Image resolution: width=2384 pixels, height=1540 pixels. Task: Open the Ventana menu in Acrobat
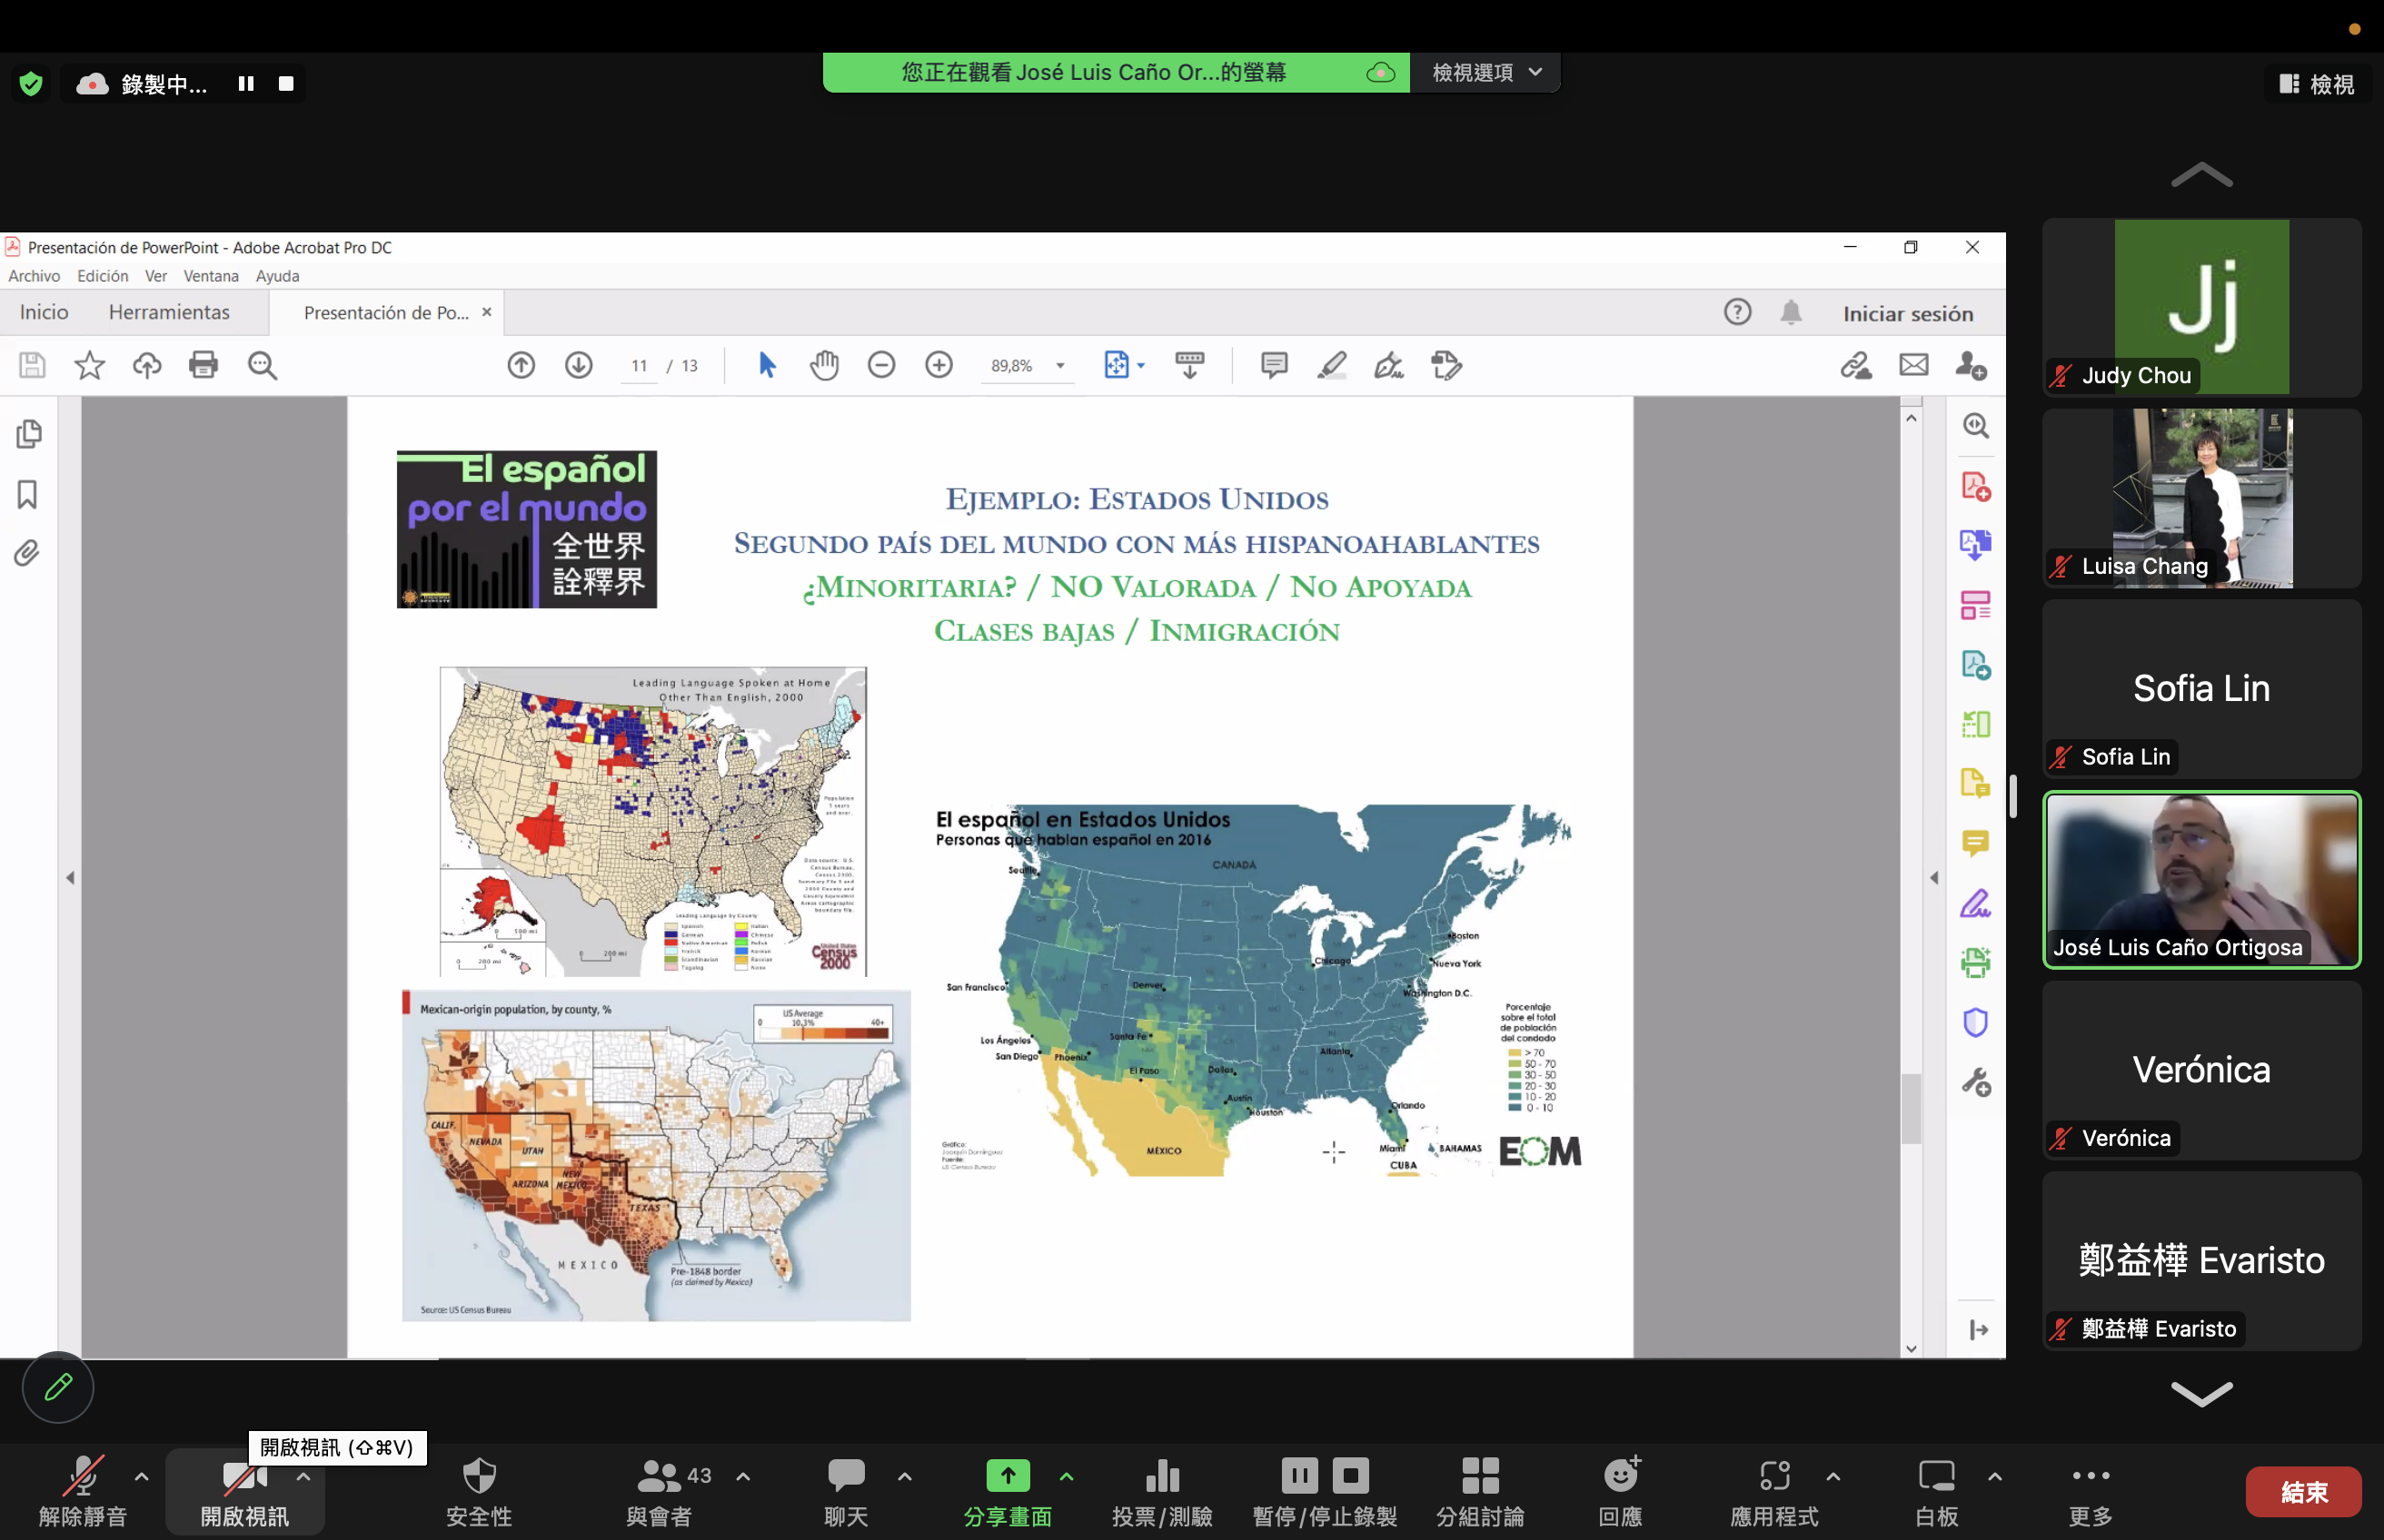coord(211,276)
